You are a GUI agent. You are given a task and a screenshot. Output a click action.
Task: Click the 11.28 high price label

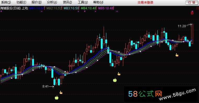tap(182, 26)
